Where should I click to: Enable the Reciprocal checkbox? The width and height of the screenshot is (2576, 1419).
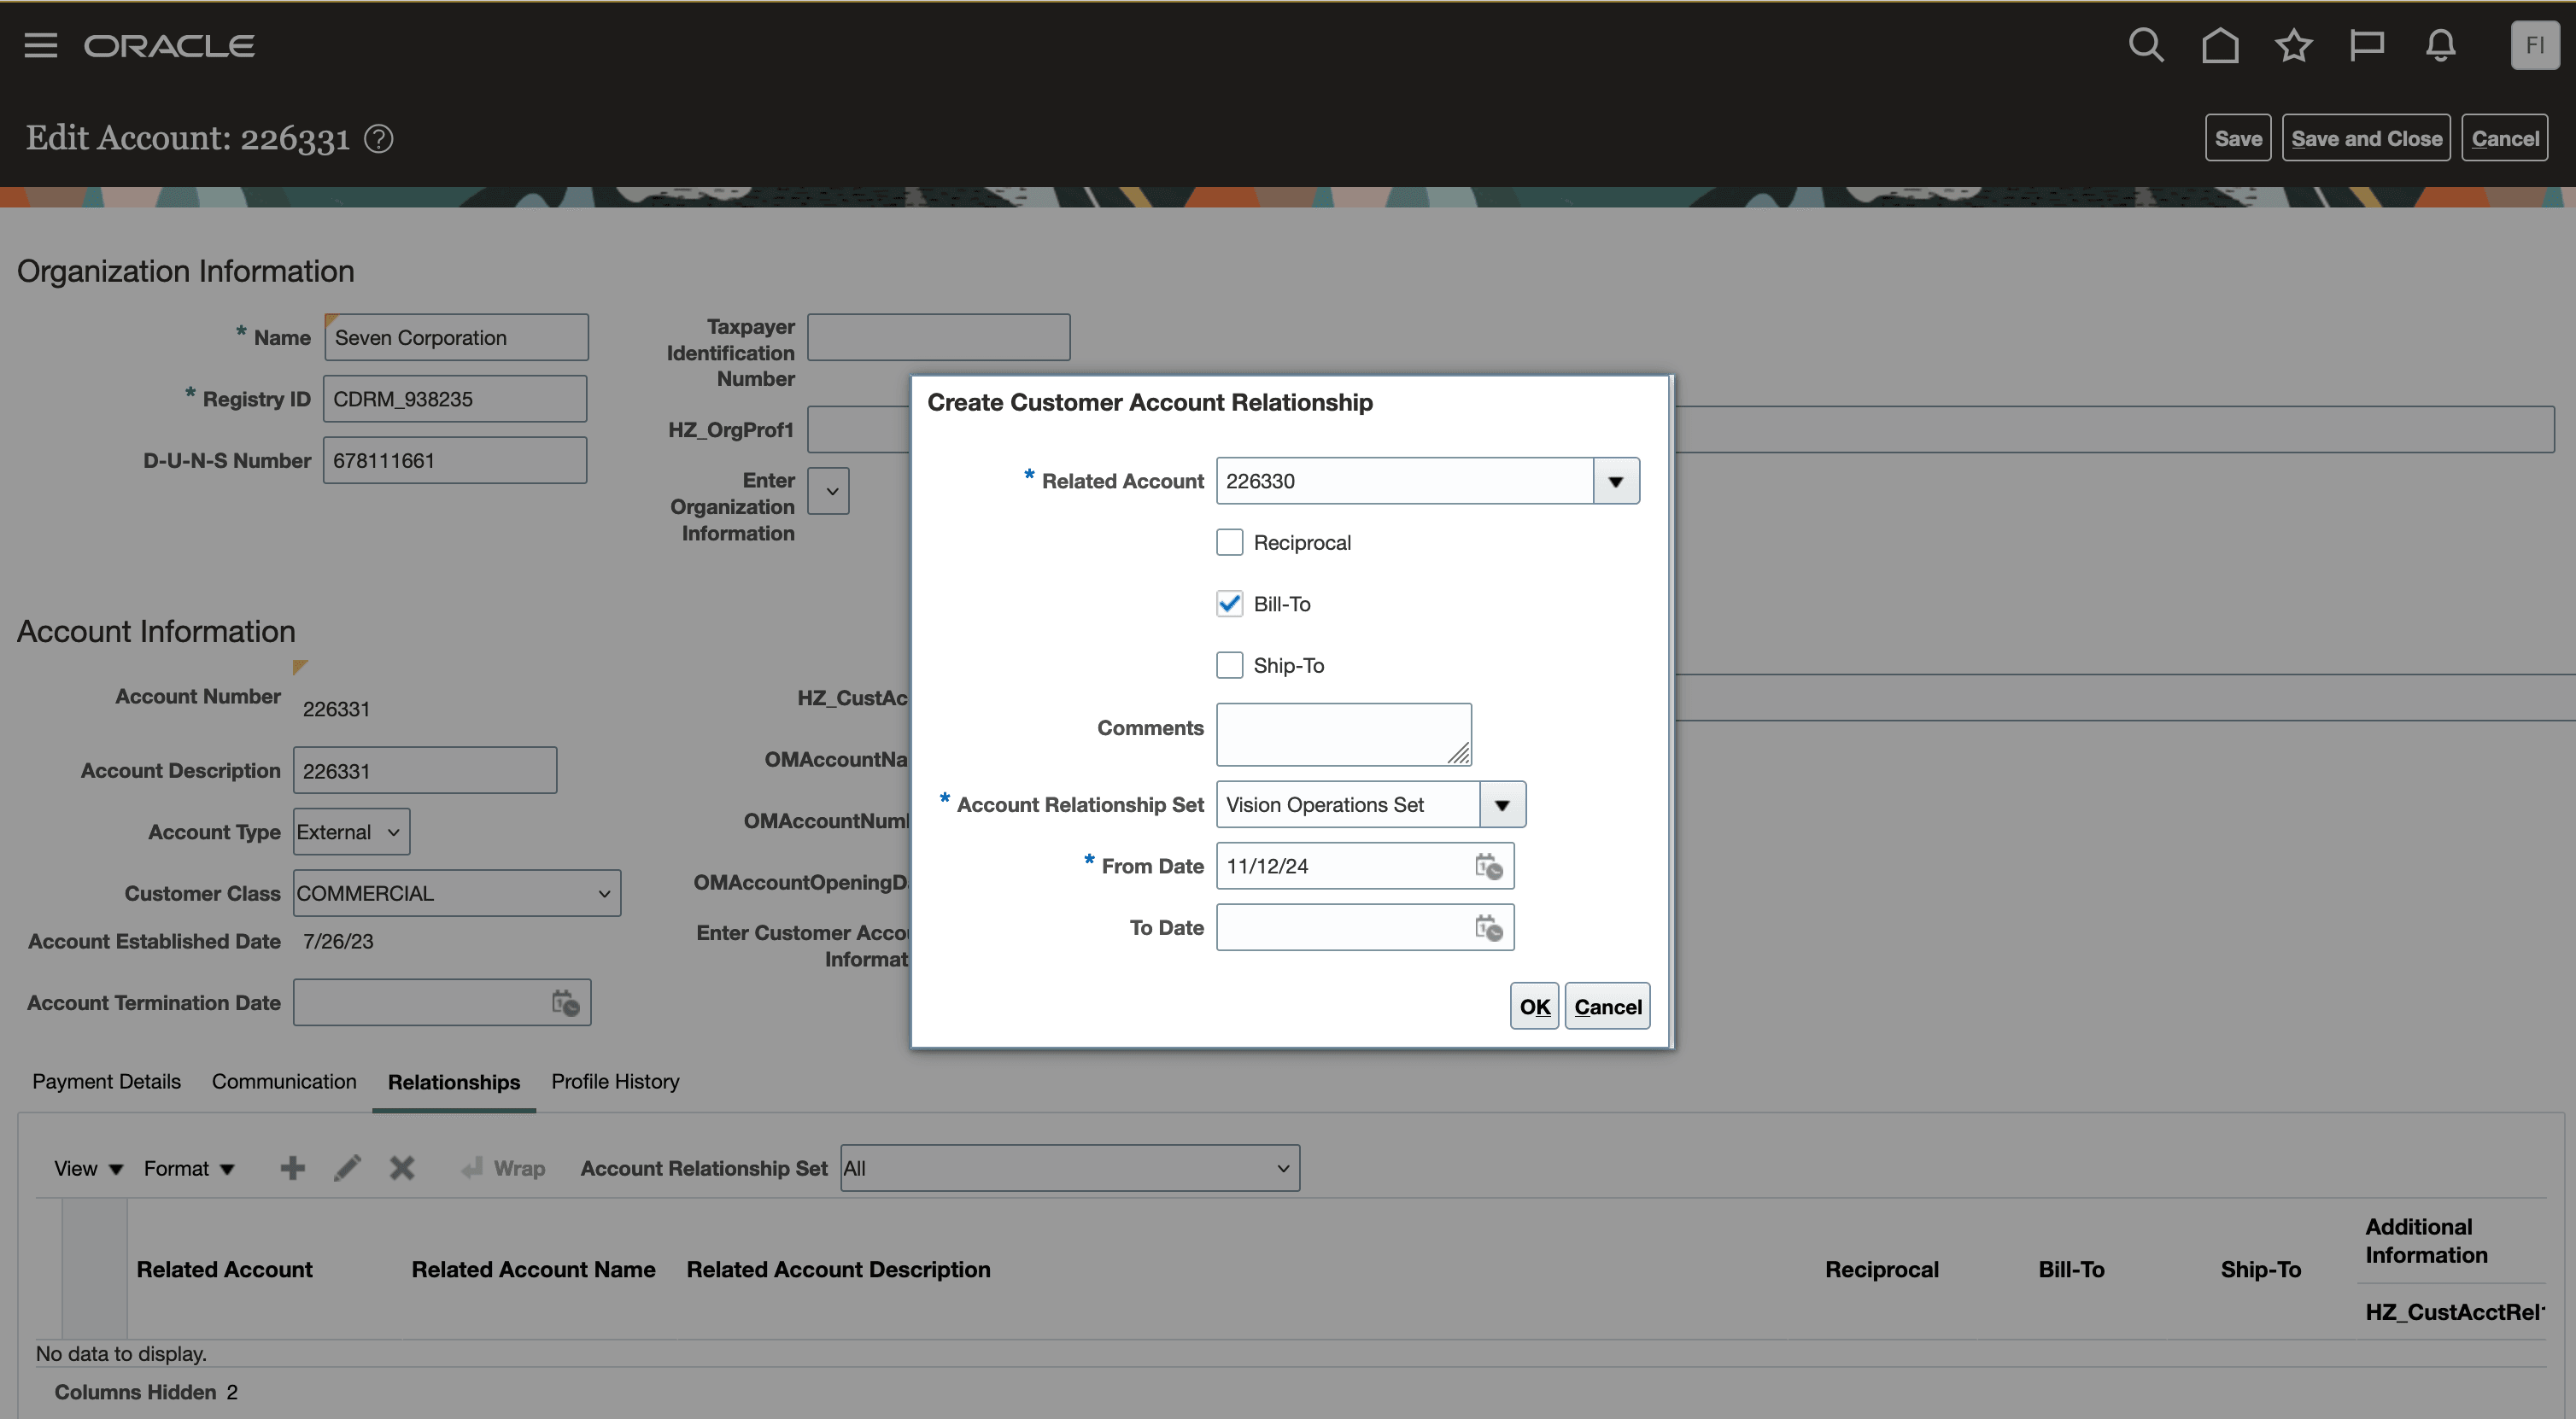coord(1229,543)
